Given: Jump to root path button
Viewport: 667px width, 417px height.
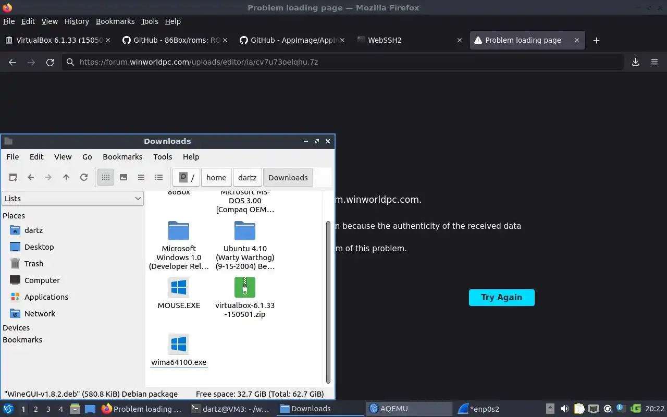Looking at the screenshot, I should tap(187, 177).
